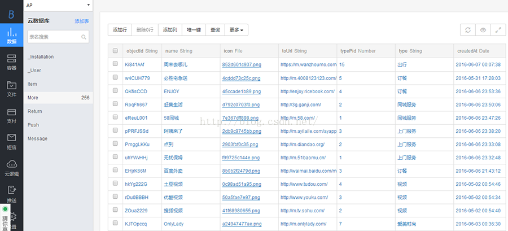Image resolution: width=508 pixels, height=231 pixels.
Task: Click the refresh table icon button
Action: (468, 30)
